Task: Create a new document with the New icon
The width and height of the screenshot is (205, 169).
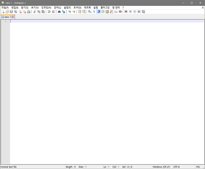Action: [x=3, y=12]
